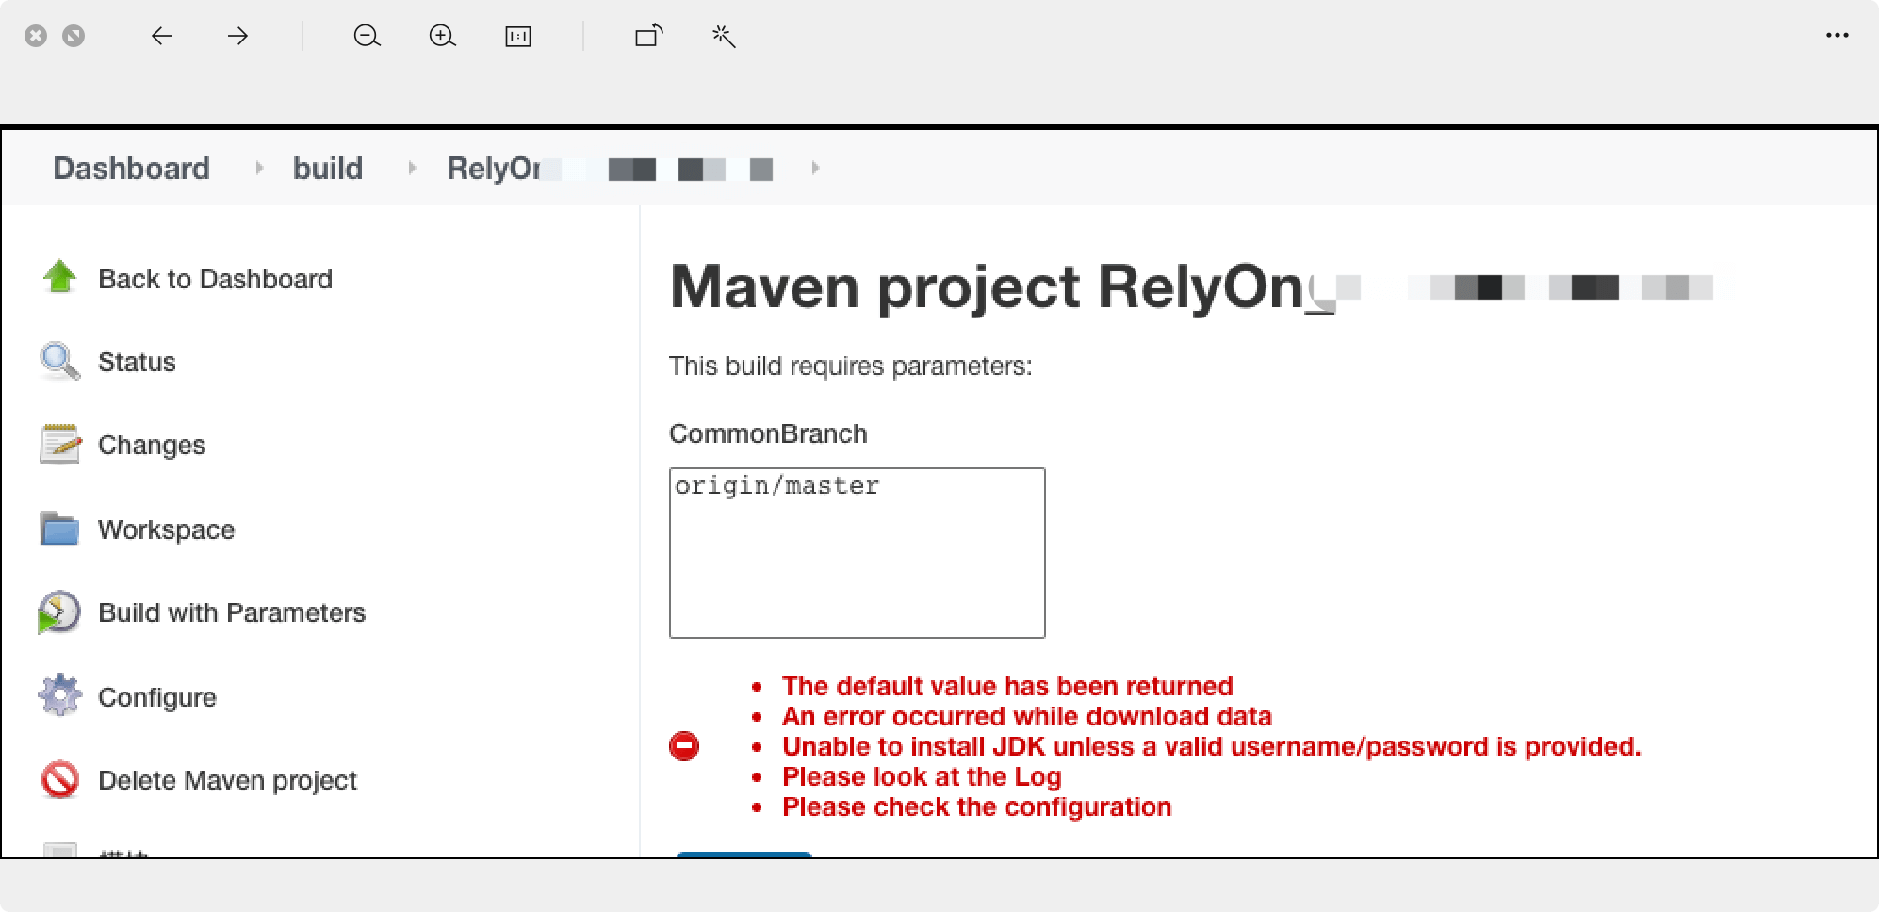Click the 'origin/master' value text
Screen dimensions: 1879x912
tap(776, 486)
